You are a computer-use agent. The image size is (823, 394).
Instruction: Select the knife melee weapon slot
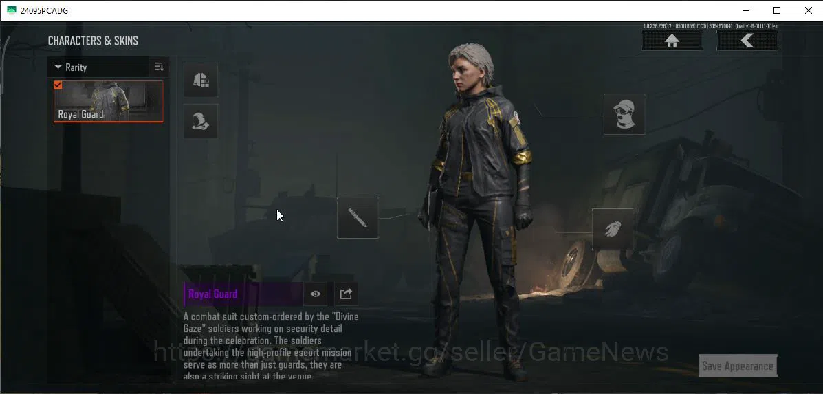pos(358,218)
